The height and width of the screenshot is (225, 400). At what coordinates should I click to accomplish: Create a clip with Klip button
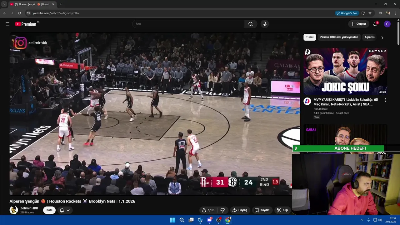[x=282, y=210]
